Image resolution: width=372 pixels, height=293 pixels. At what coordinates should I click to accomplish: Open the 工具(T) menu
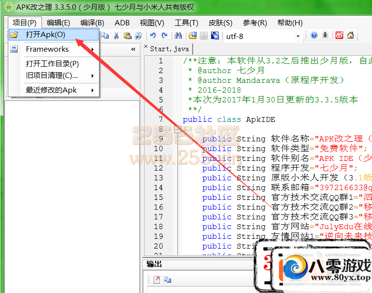pos(186,23)
